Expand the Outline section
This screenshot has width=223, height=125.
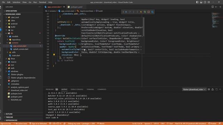pos(23,114)
